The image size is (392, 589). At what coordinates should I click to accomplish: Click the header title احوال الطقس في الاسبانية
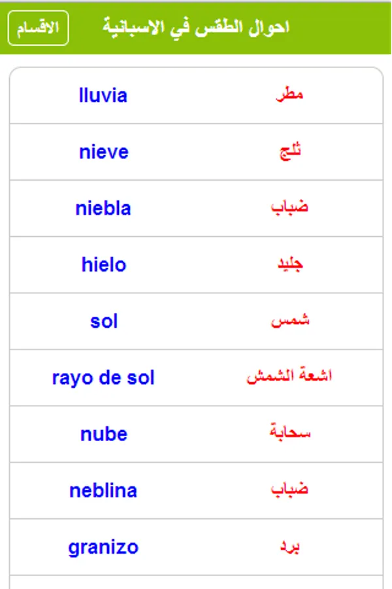point(196,27)
